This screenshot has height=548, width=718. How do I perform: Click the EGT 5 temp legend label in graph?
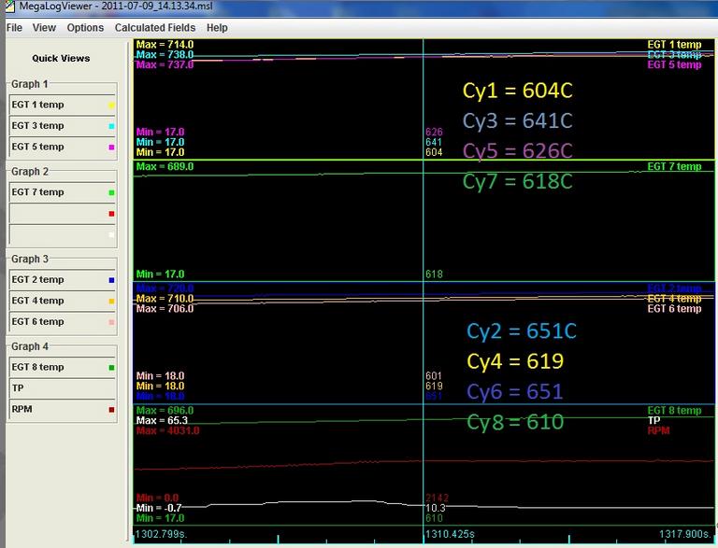coord(674,64)
